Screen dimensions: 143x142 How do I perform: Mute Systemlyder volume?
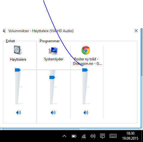(x=53, y=113)
